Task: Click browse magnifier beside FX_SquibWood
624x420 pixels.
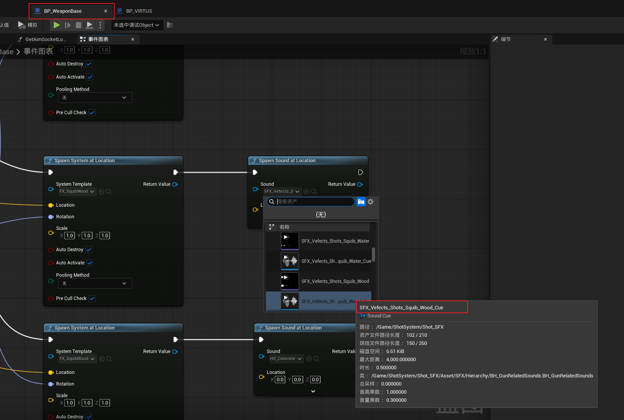Action: point(109,192)
